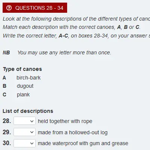Select the QUESTIONS 28 - 34 banner title
This screenshot has height=150, width=150.
point(39,8)
